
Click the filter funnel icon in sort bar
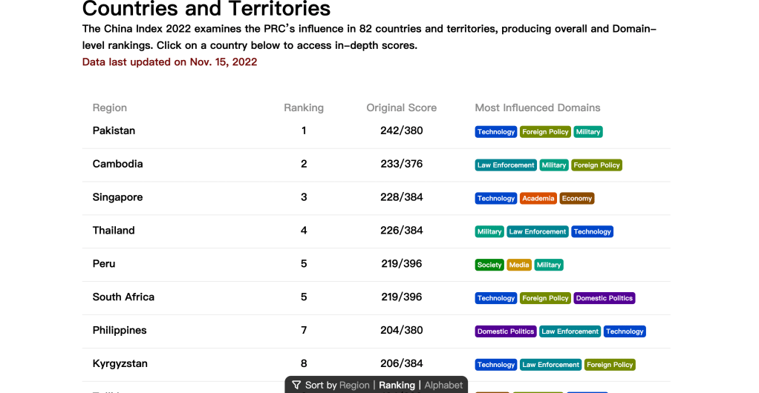(296, 385)
